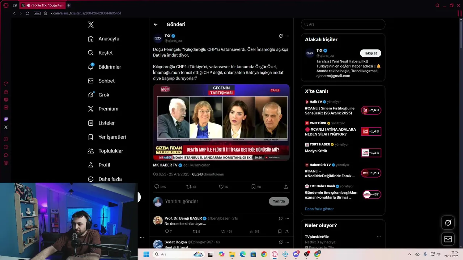Screen dimensions: 463x260
Task: Open File Explorer from taskbar
Action: click(232, 254)
